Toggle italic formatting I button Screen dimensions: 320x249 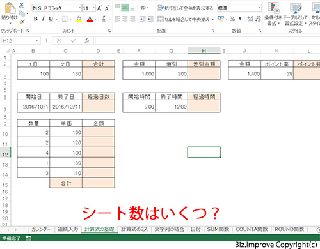[43, 19]
